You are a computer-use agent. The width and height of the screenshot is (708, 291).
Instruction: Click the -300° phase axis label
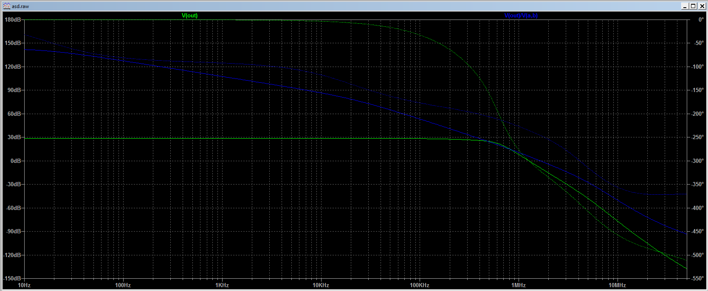click(x=698, y=161)
